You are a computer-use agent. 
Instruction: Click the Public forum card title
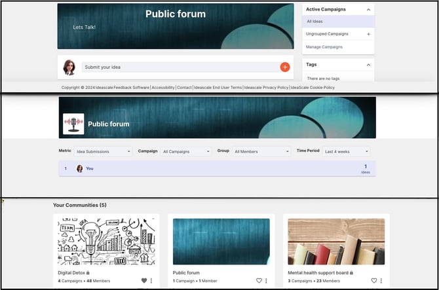click(x=186, y=273)
